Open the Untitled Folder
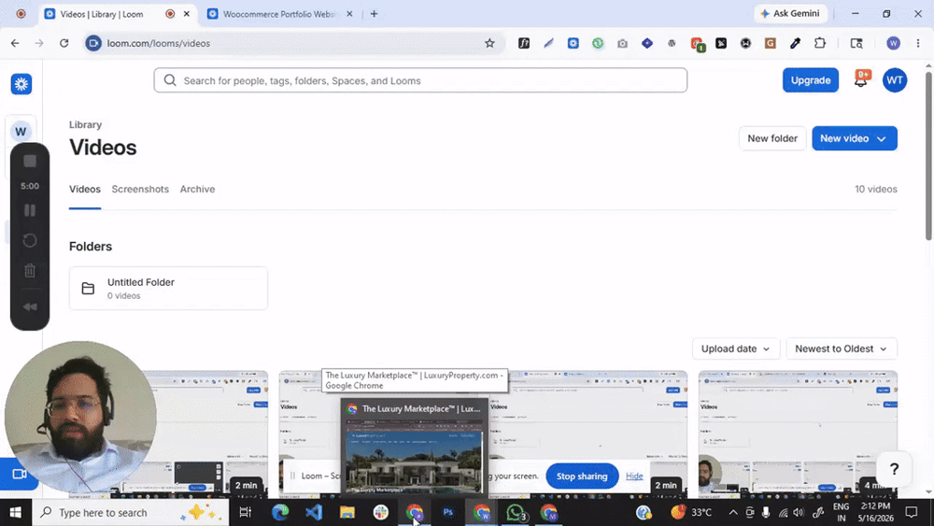 [x=168, y=289]
